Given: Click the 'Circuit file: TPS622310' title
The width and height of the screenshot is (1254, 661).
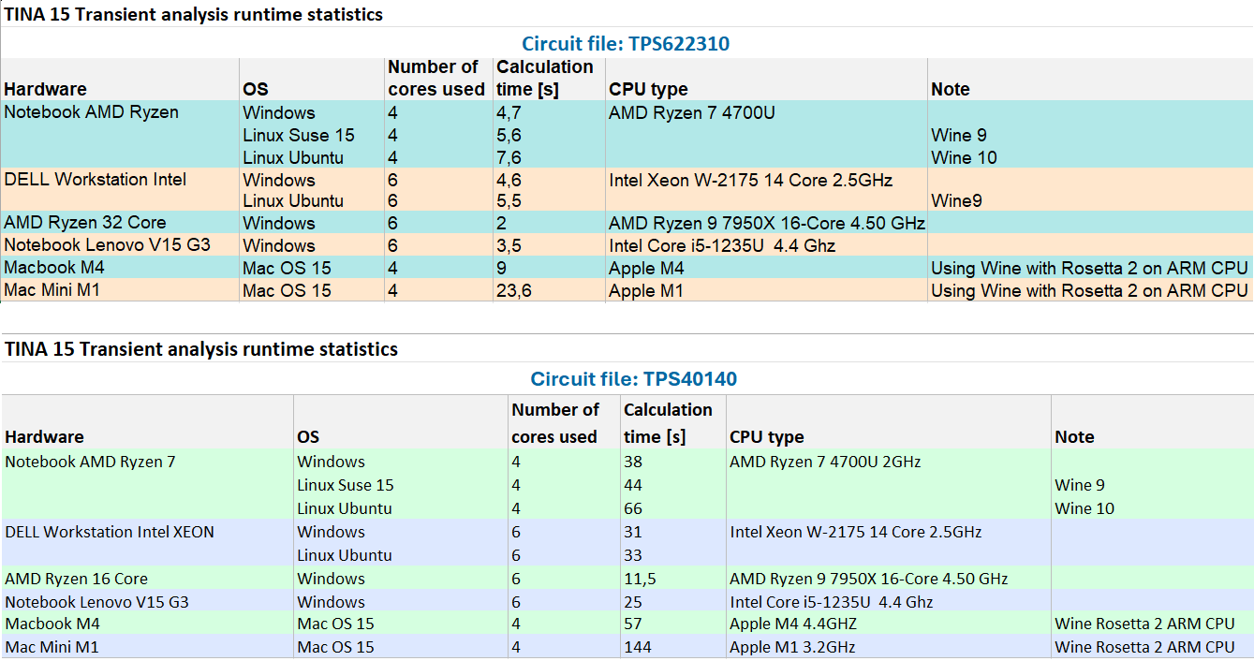Looking at the screenshot, I should [626, 44].
